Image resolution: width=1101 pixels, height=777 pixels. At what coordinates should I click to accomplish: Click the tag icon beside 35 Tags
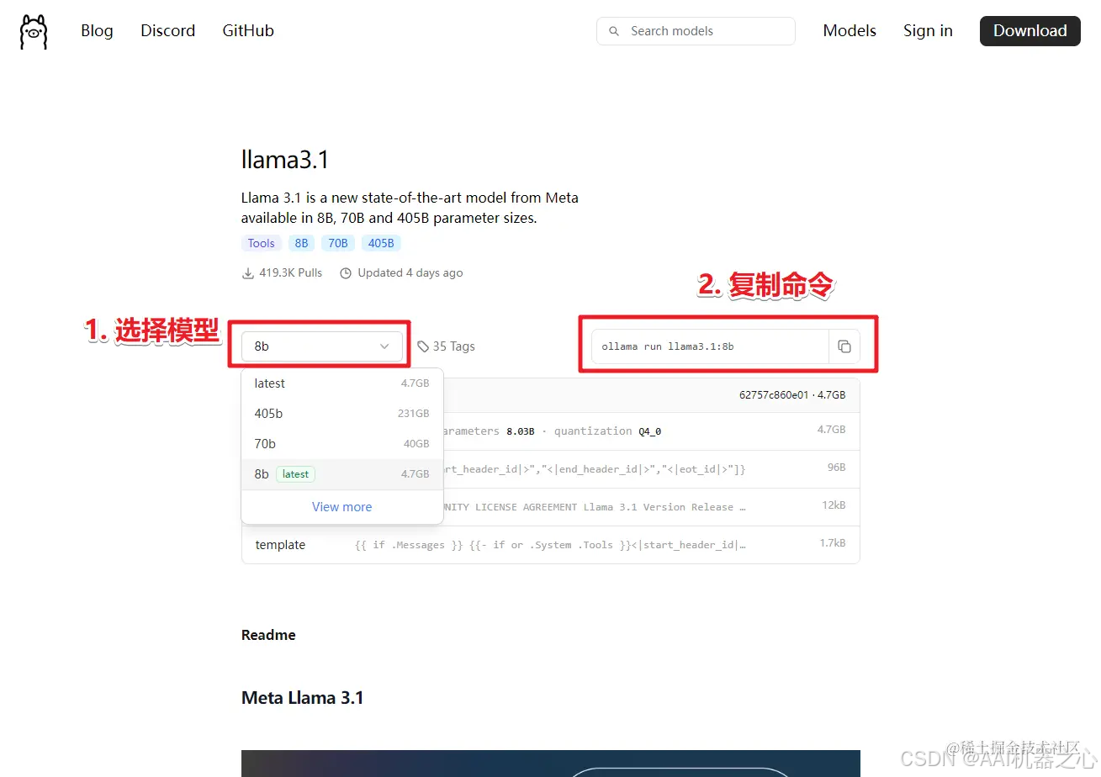coord(423,346)
